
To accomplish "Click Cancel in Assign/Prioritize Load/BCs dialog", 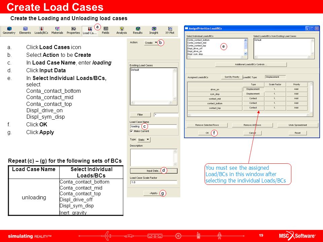I will (x=252, y=133).
